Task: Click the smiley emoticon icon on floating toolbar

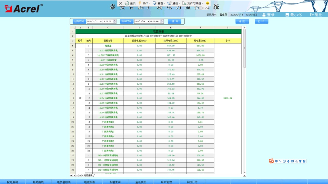Action: tap(207, 3)
